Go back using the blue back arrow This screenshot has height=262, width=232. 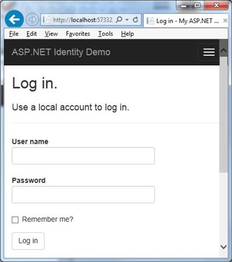[x=14, y=19]
